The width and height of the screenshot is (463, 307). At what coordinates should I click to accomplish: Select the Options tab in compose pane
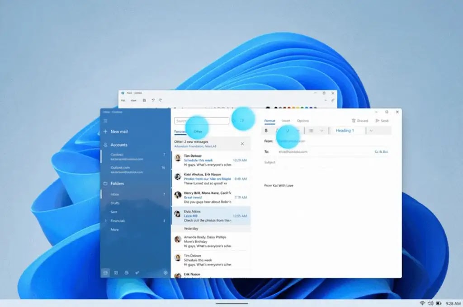tap(303, 121)
